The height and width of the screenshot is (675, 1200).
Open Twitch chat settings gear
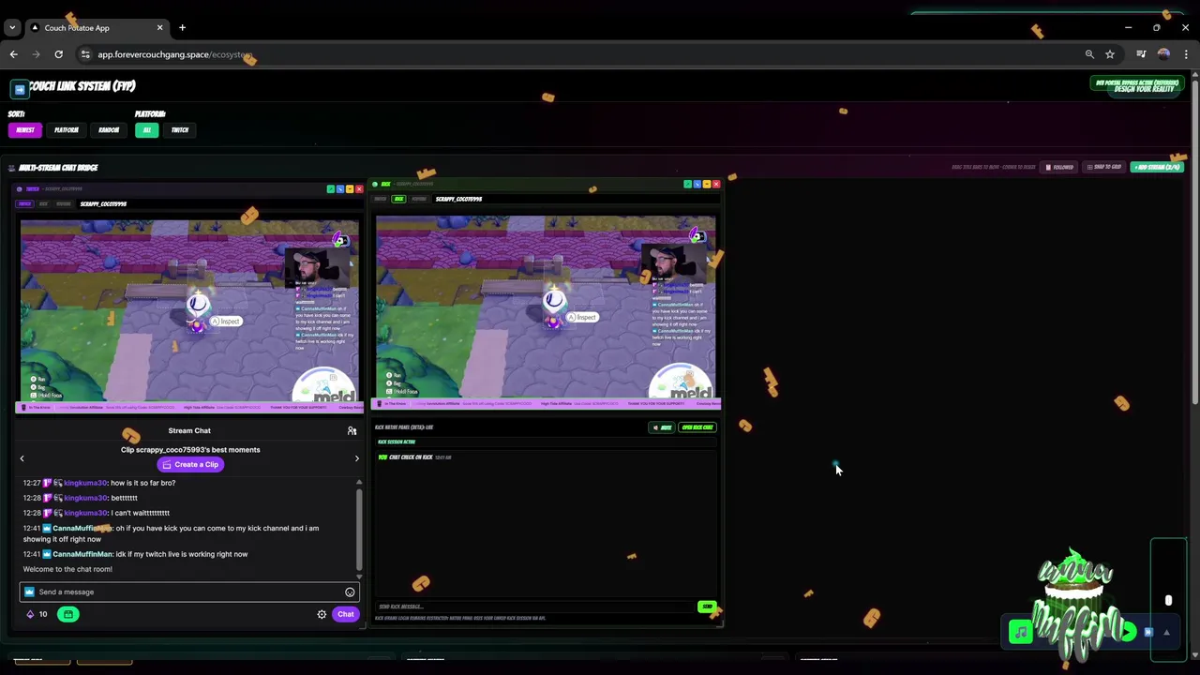[322, 614]
